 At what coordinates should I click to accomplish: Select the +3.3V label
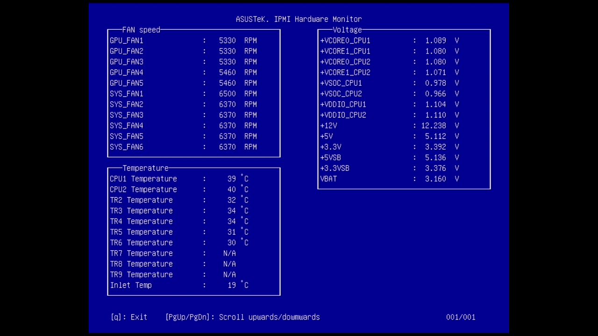[330, 147]
